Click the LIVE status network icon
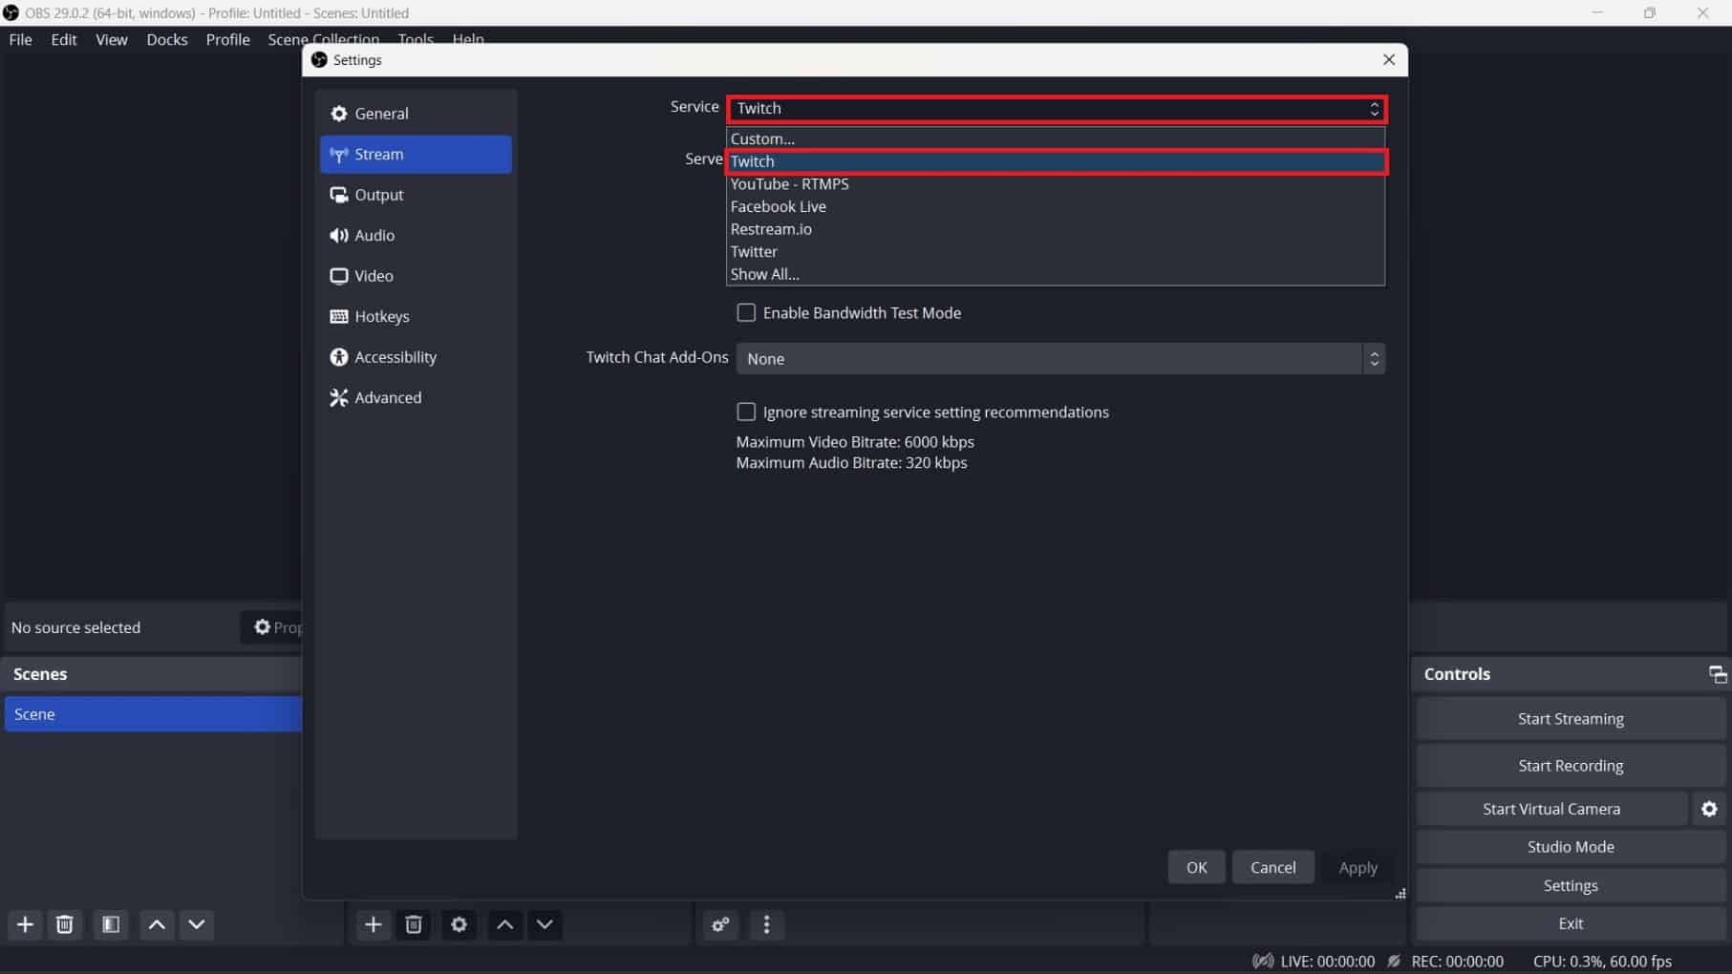This screenshot has width=1732, height=974. click(1262, 961)
